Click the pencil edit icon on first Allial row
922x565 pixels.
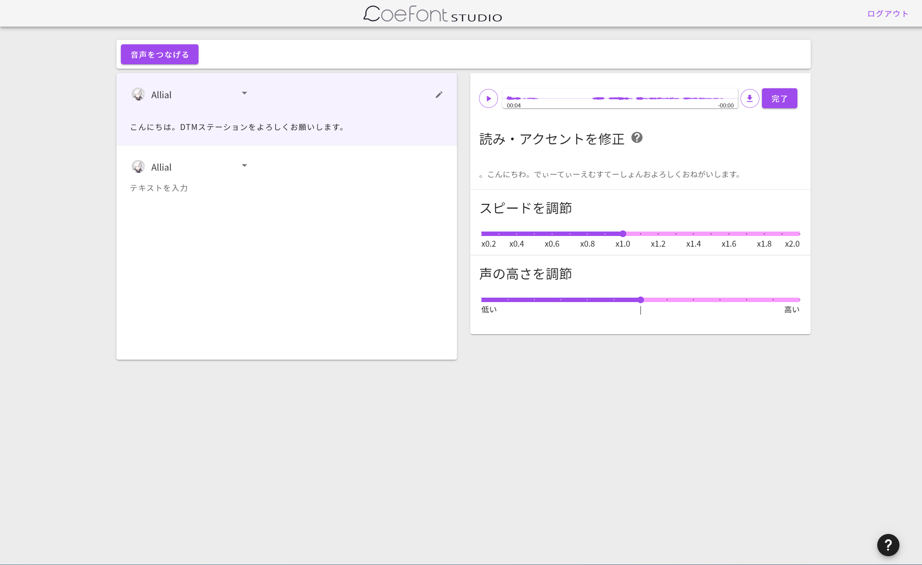click(439, 95)
